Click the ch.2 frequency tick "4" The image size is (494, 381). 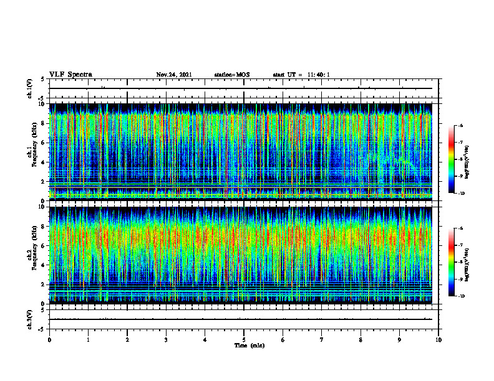click(44, 265)
